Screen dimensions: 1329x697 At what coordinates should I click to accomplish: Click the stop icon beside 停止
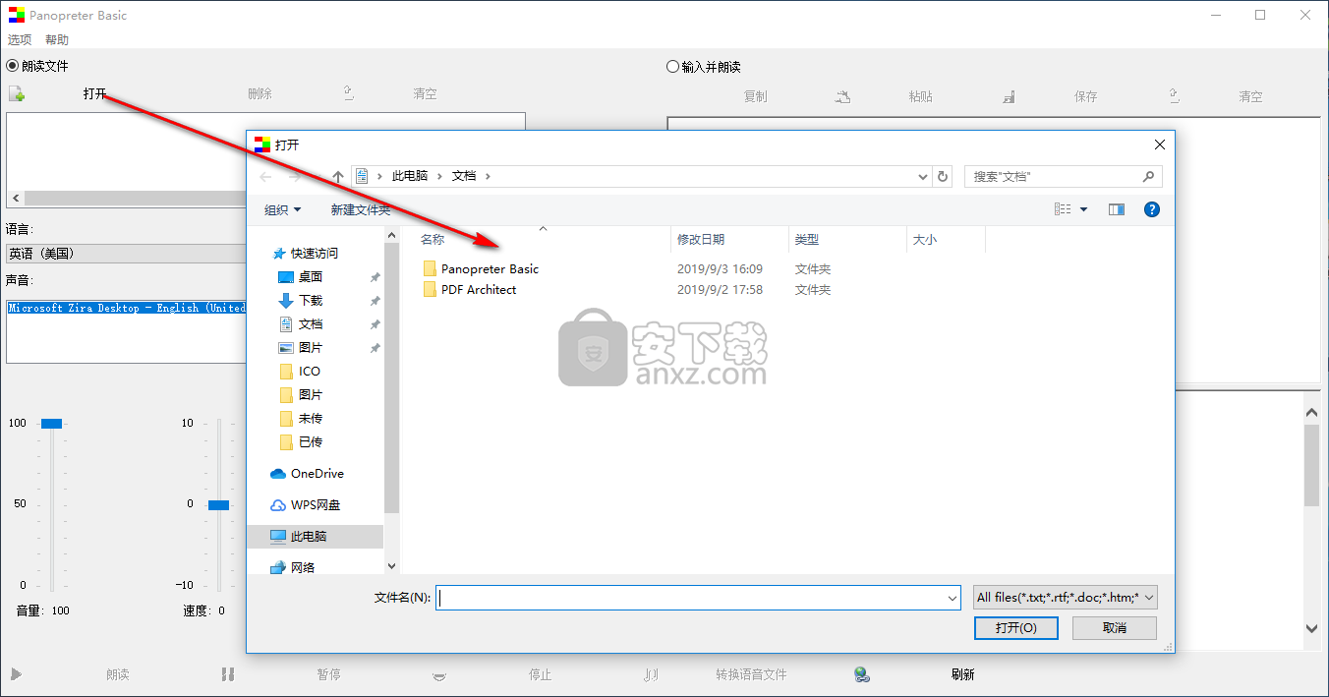[x=440, y=675]
